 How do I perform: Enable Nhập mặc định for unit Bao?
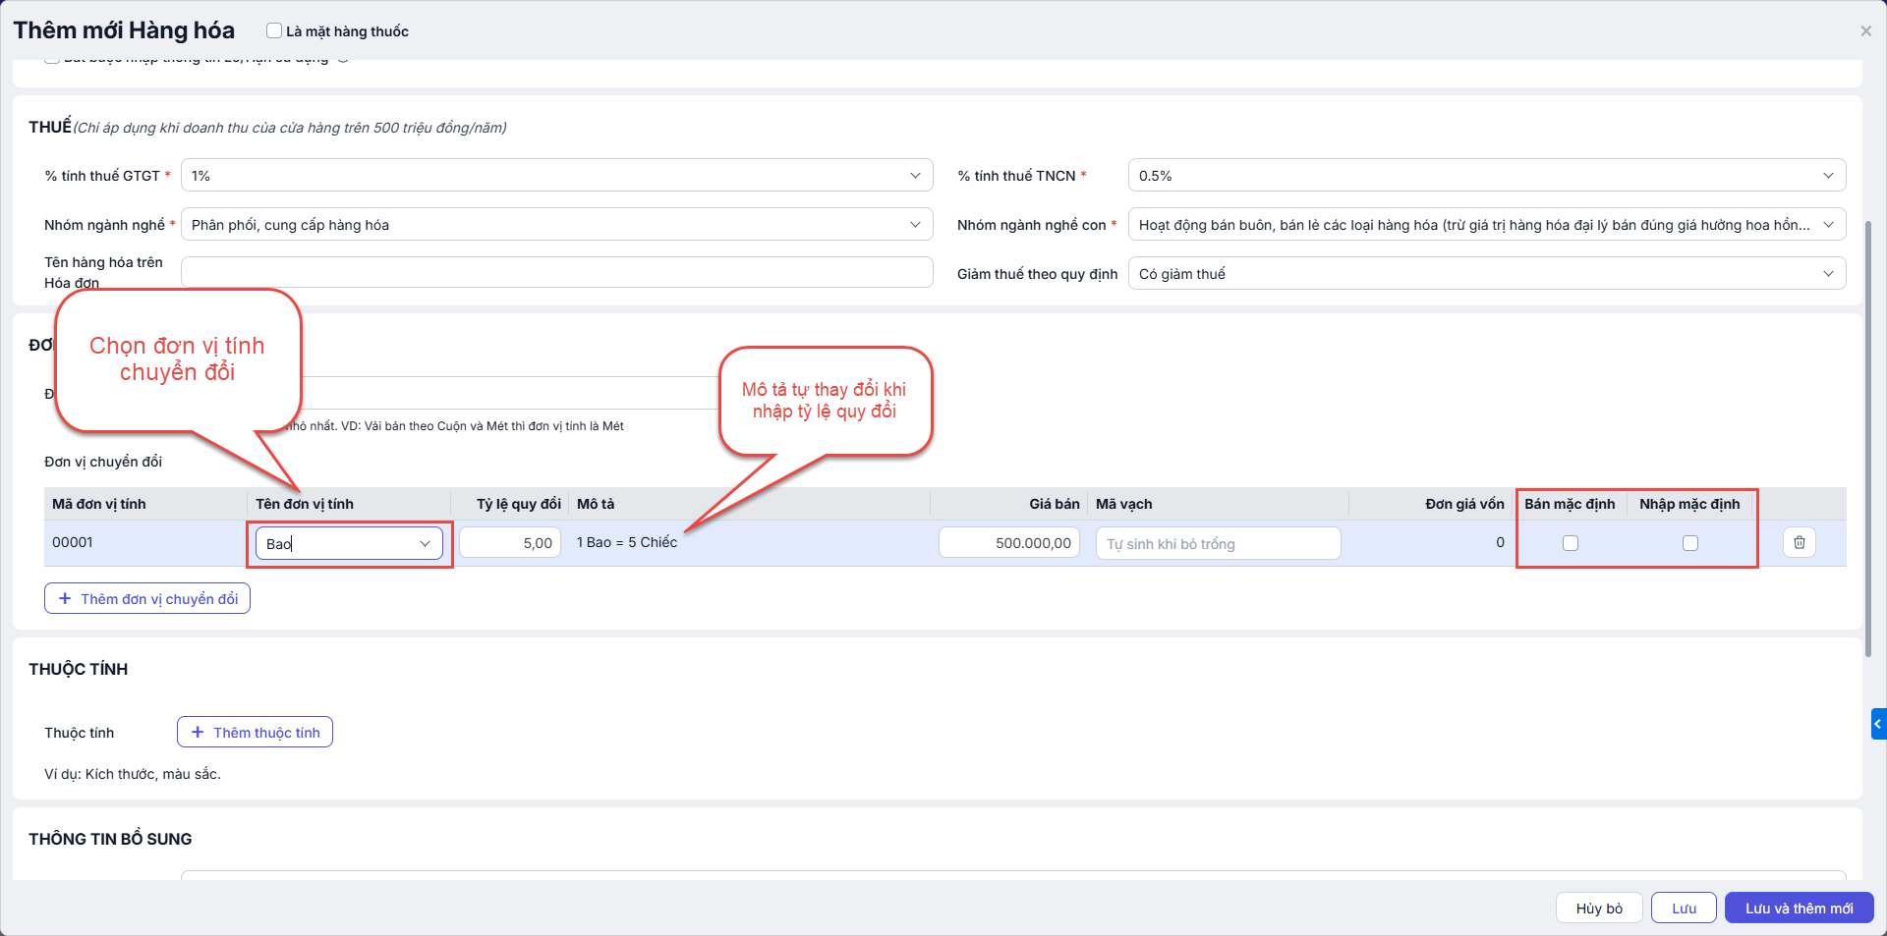pyautogui.click(x=1690, y=543)
